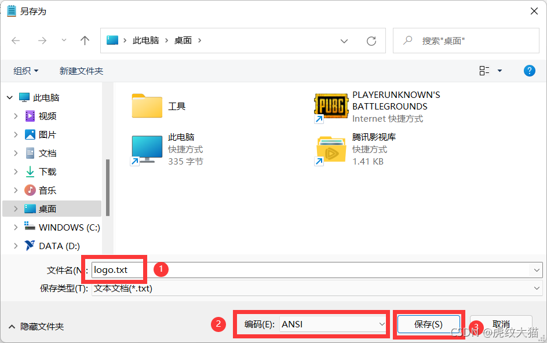The width and height of the screenshot is (547, 343).
Task: Click the 腾讯影视库 file name
Action: coord(374,137)
